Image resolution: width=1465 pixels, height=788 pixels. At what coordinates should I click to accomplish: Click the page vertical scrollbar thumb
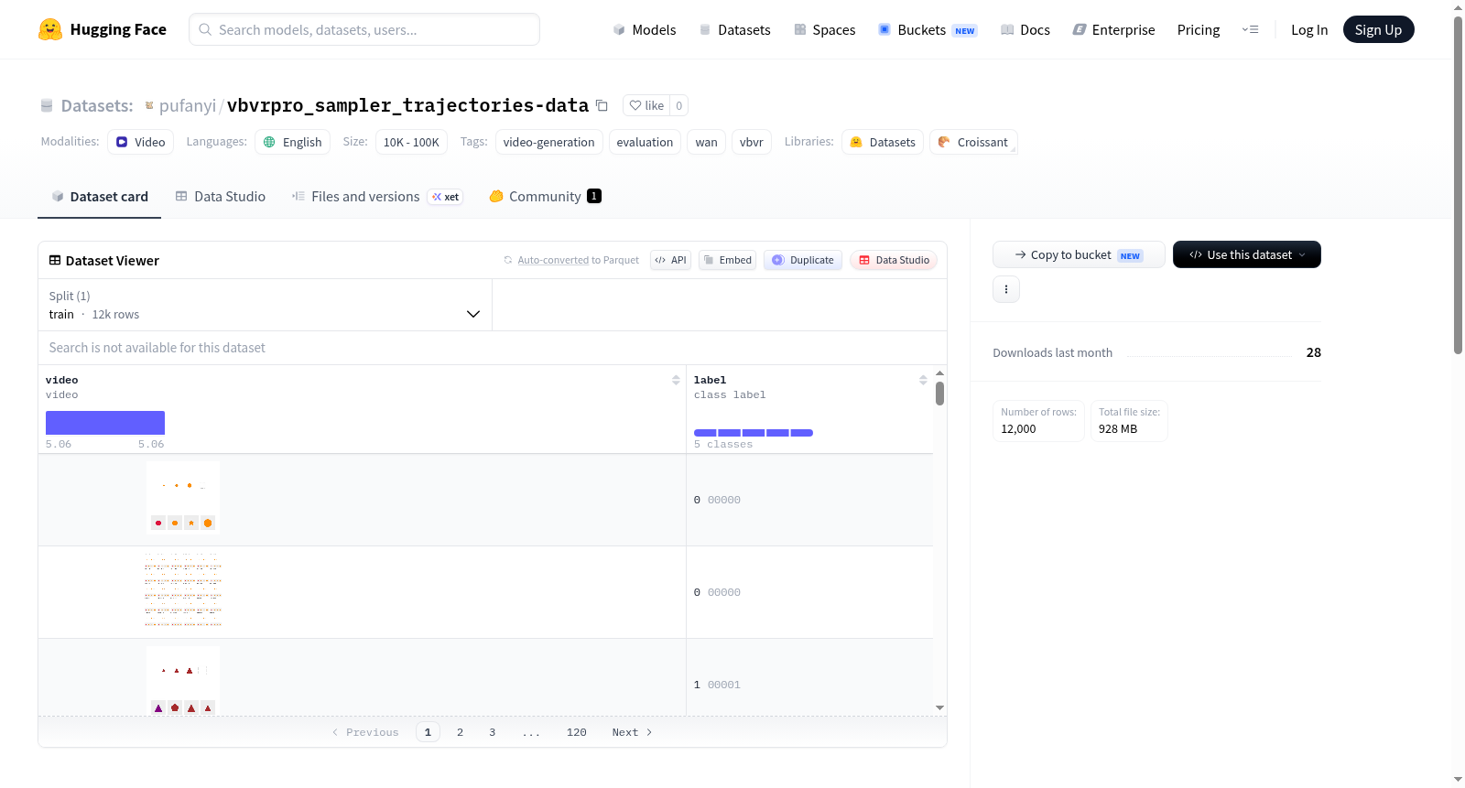tap(1458, 185)
